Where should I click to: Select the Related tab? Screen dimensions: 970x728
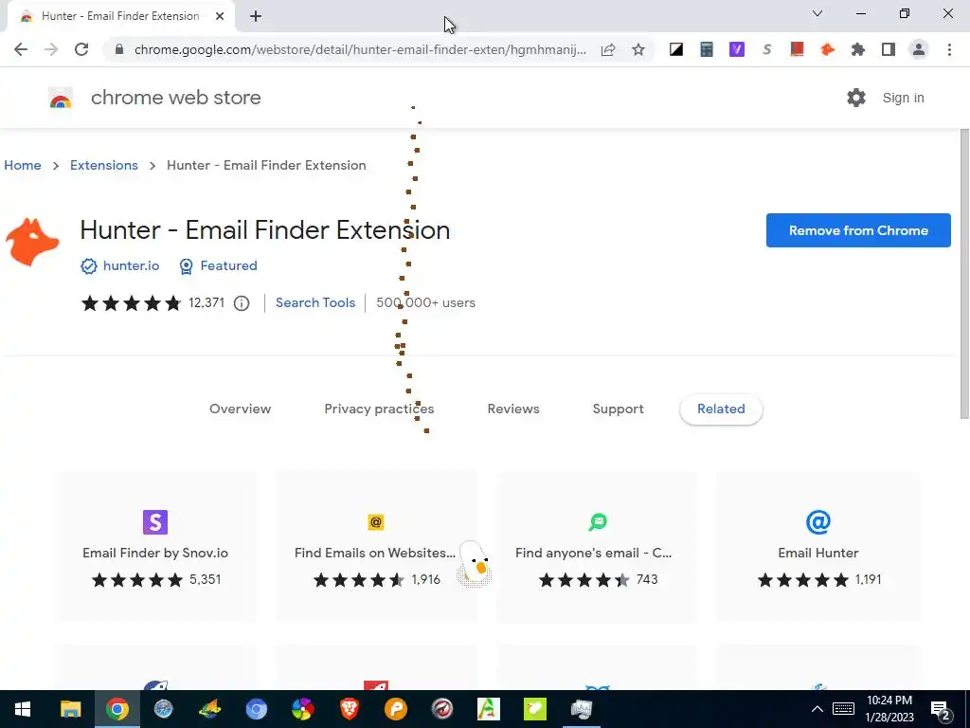pos(721,409)
